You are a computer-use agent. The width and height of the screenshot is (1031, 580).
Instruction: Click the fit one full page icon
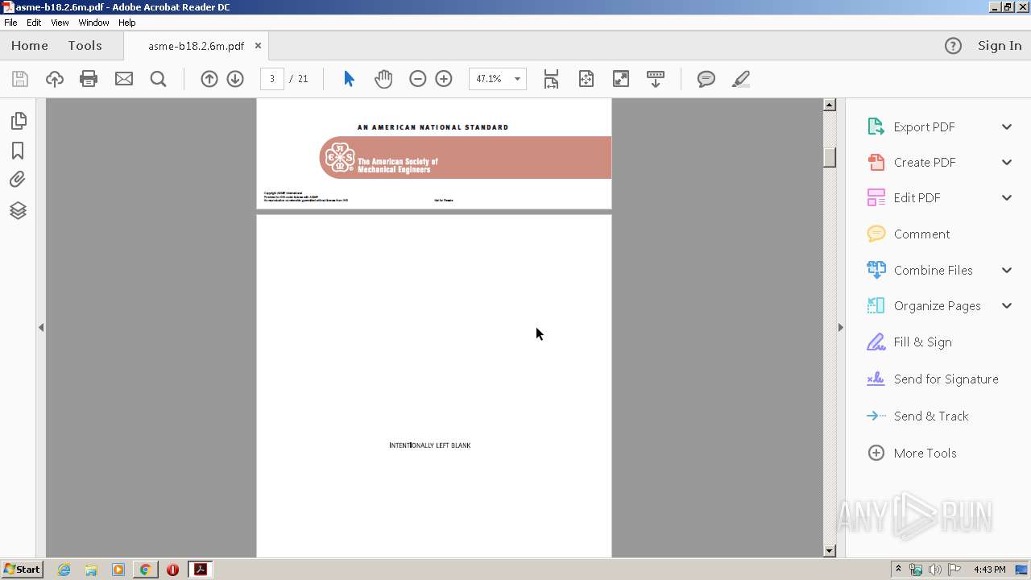[586, 79]
